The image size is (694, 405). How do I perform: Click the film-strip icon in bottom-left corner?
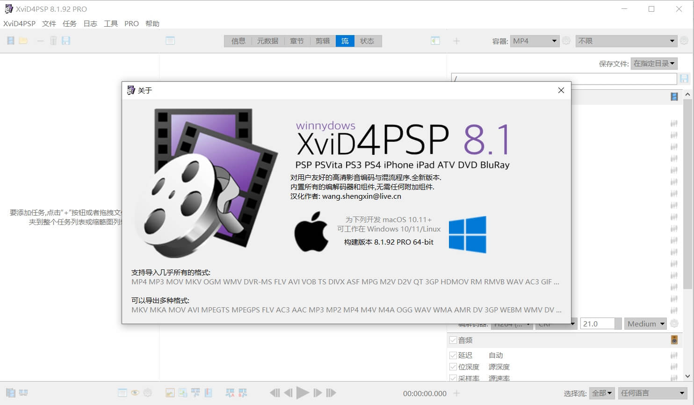11,393
